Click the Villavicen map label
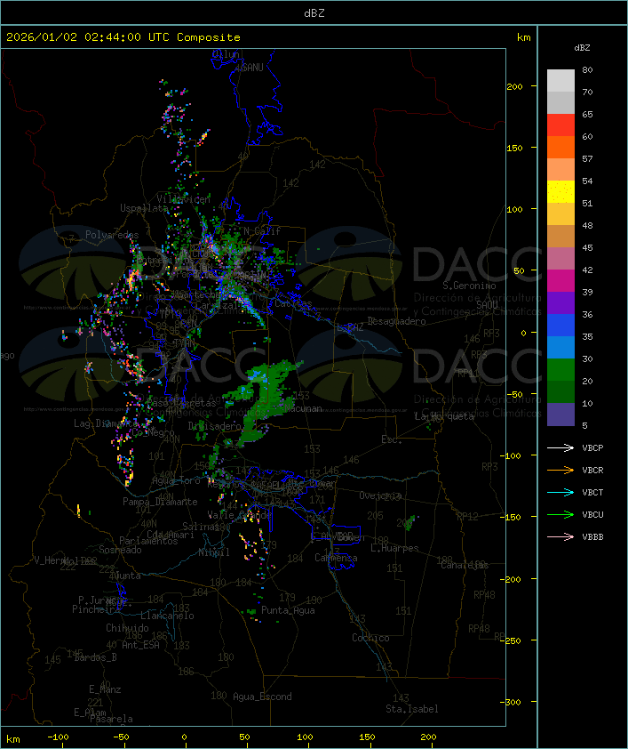The width and height of the screenshot is (628, 749). point(184,199)
